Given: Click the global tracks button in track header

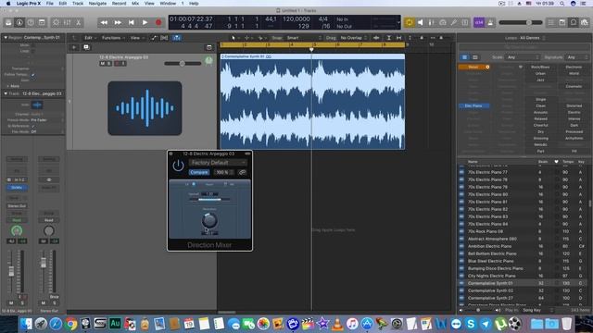Looking at the screenshot, I should point(209,47).
